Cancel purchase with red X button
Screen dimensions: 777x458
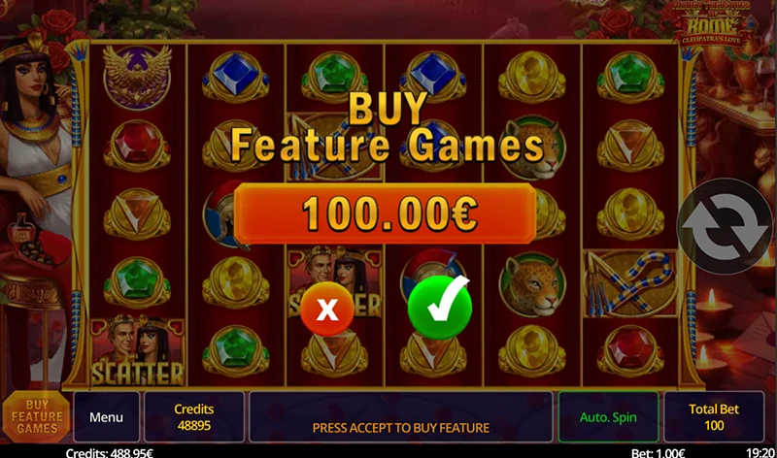point(327,309)
